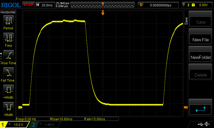The image size is (214, 128).
Task: Toggle the STOP run state indicator
Action: [x=28, y=5]
